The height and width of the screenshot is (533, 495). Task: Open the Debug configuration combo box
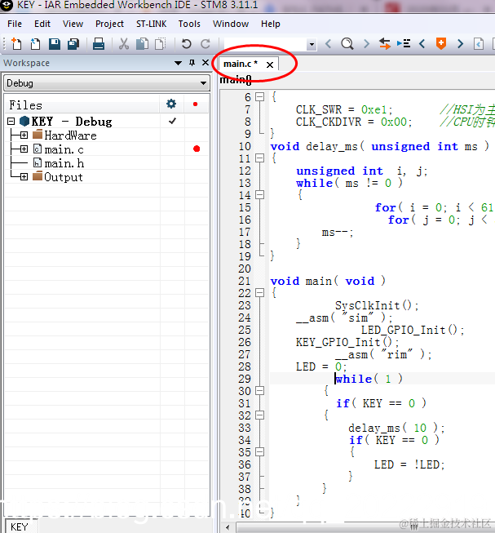[x=107, y=83]
